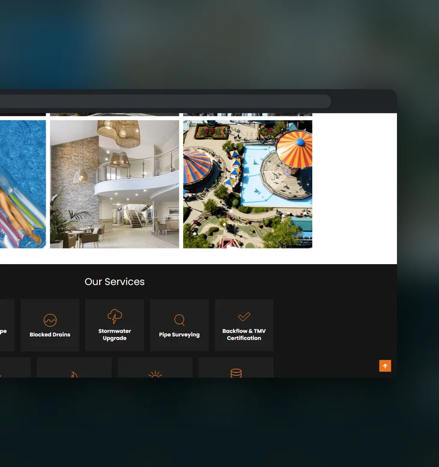Click the Blocked Drains wave icon

pyautogui.click(x=50, y=320)
